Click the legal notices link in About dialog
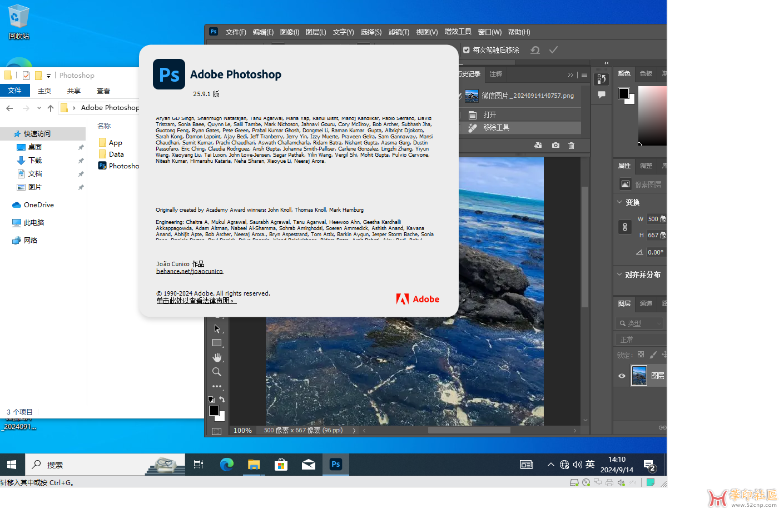Screen dimensions: 779x509 point(196,301)
